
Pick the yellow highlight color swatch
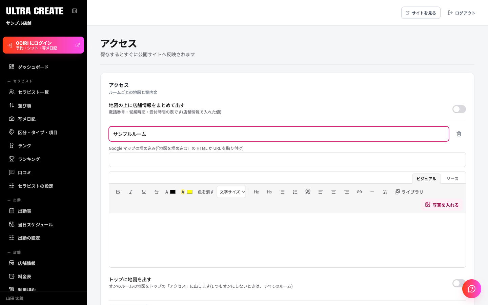coord(189,192)
